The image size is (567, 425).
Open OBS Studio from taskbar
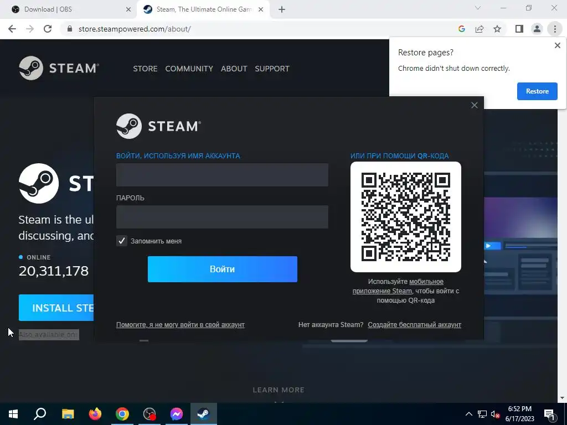click(x=150, y=414)
